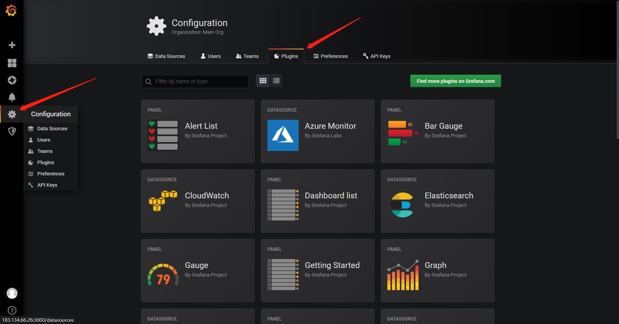Click the large Configuration gear header icon

click(157, 26)
